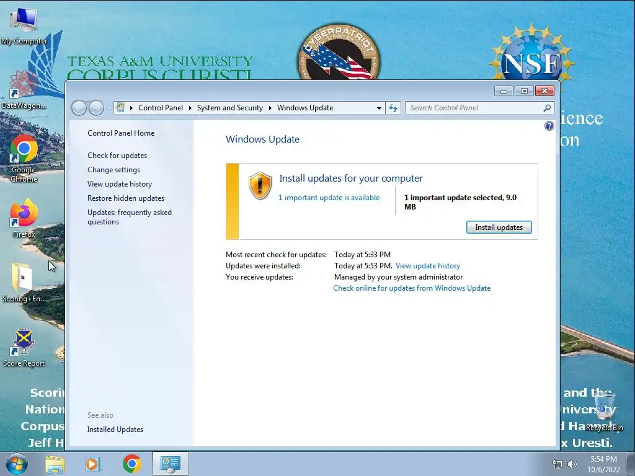
Task: Click '1 important update selected, 9.0 MB'
Action: click(461, 202)
